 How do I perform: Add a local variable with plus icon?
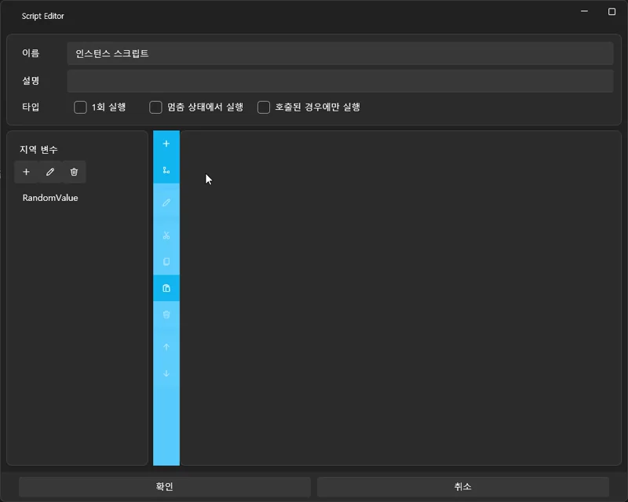[26, 172]
